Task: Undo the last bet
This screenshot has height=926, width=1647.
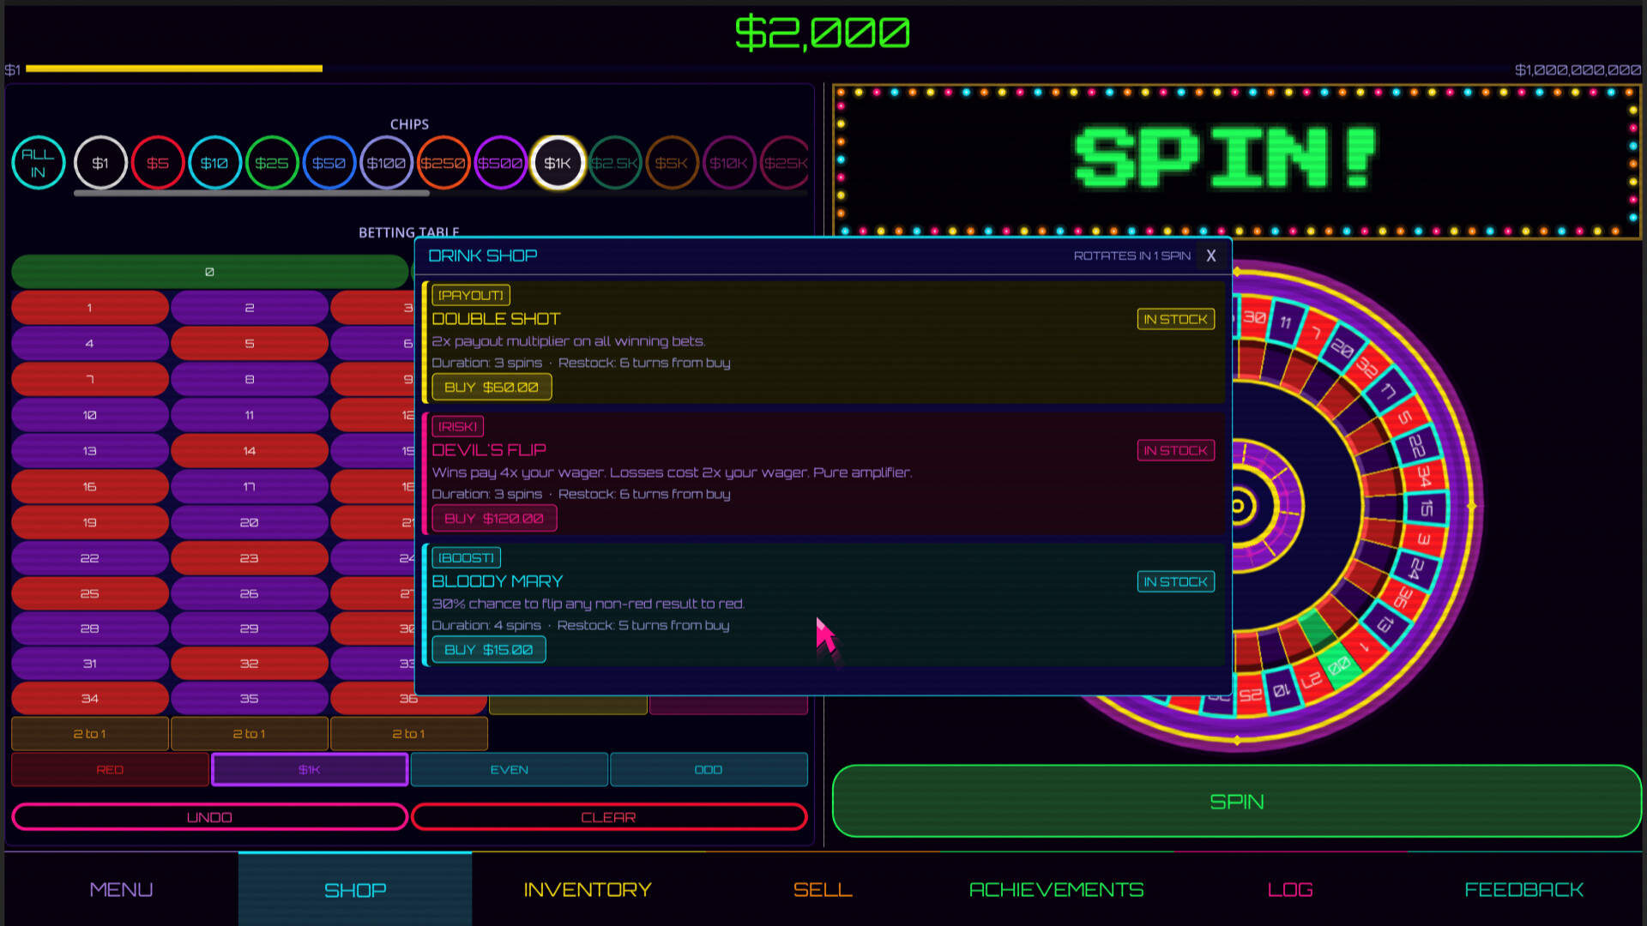Action: tap(209, 817)
